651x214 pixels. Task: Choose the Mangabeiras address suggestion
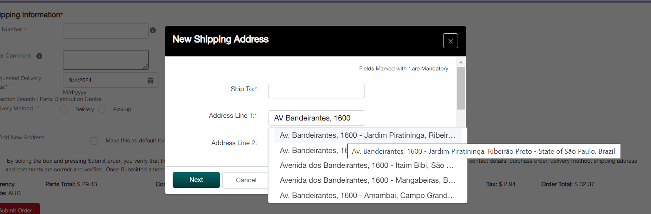(367, 180)
